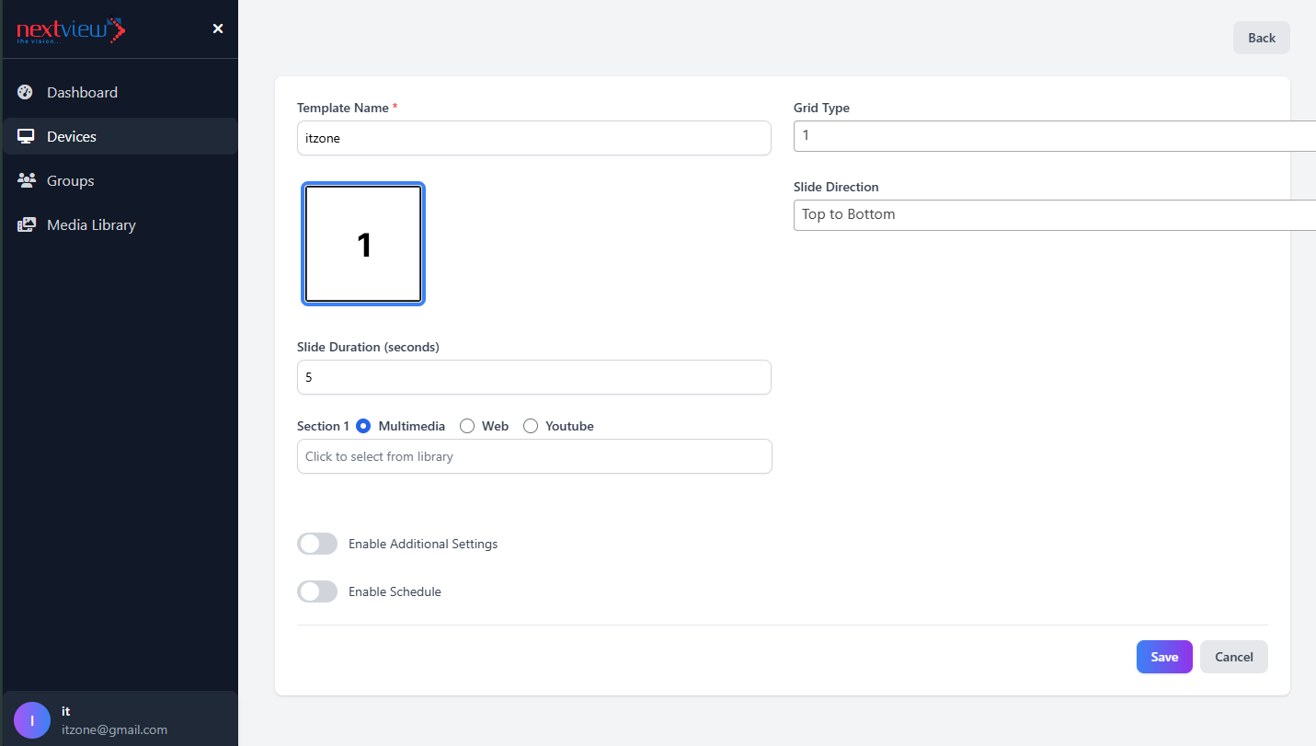
Task: Collapse the sidebar with the X icon
Action: pyautogui.click(x=217, y=29)
